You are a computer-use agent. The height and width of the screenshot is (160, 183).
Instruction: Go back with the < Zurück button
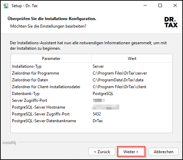[x=102, y=151]
